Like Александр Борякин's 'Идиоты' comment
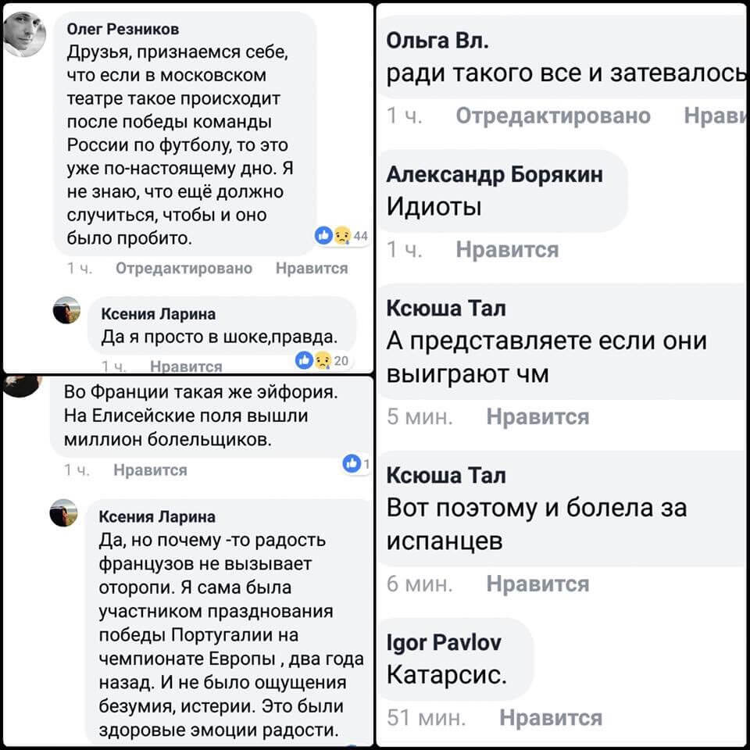The width and height of the screenshot is (750, 750). point(507,250)
